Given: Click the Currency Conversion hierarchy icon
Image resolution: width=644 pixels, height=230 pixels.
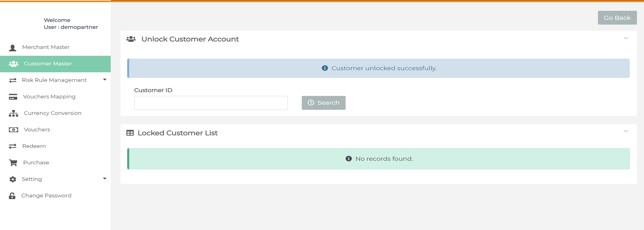Looking at the screenshot, I should [x=13, y=113].
